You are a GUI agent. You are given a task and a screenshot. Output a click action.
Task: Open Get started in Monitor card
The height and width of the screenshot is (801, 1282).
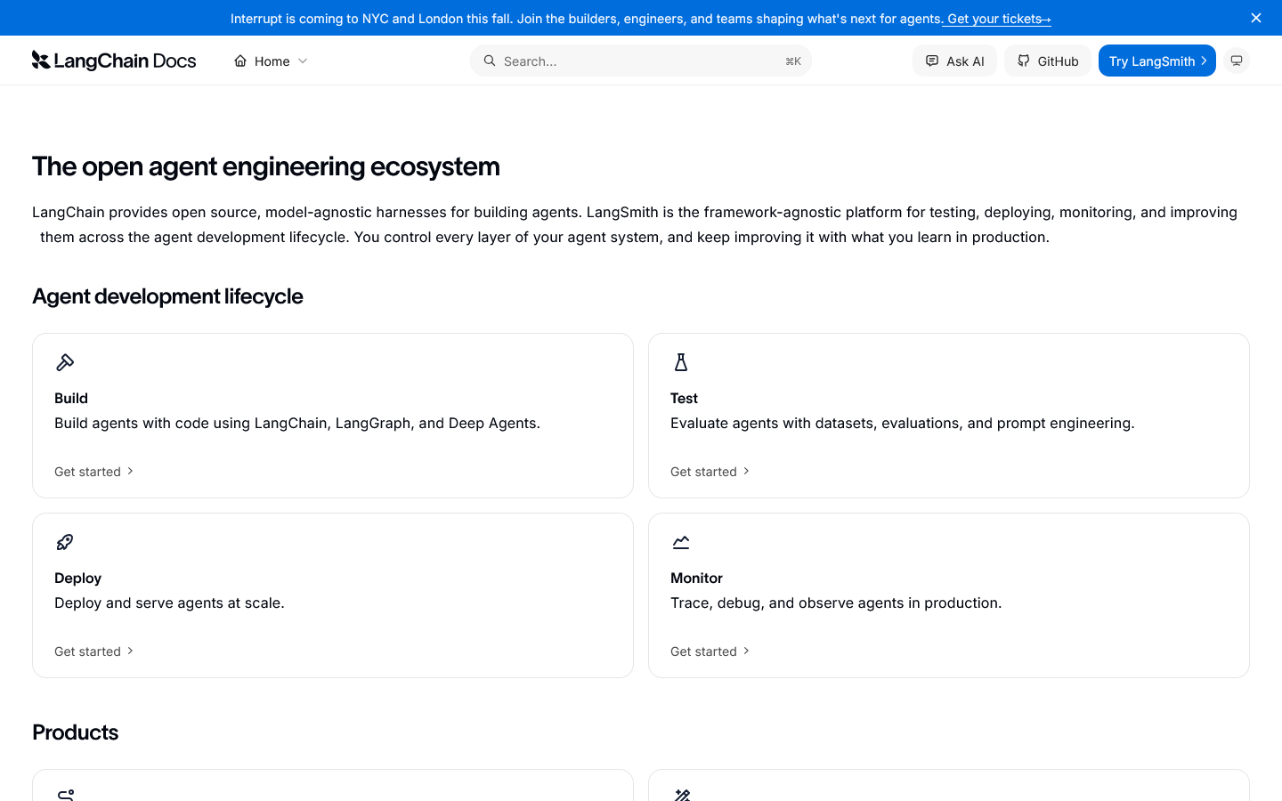coord(710,651)
